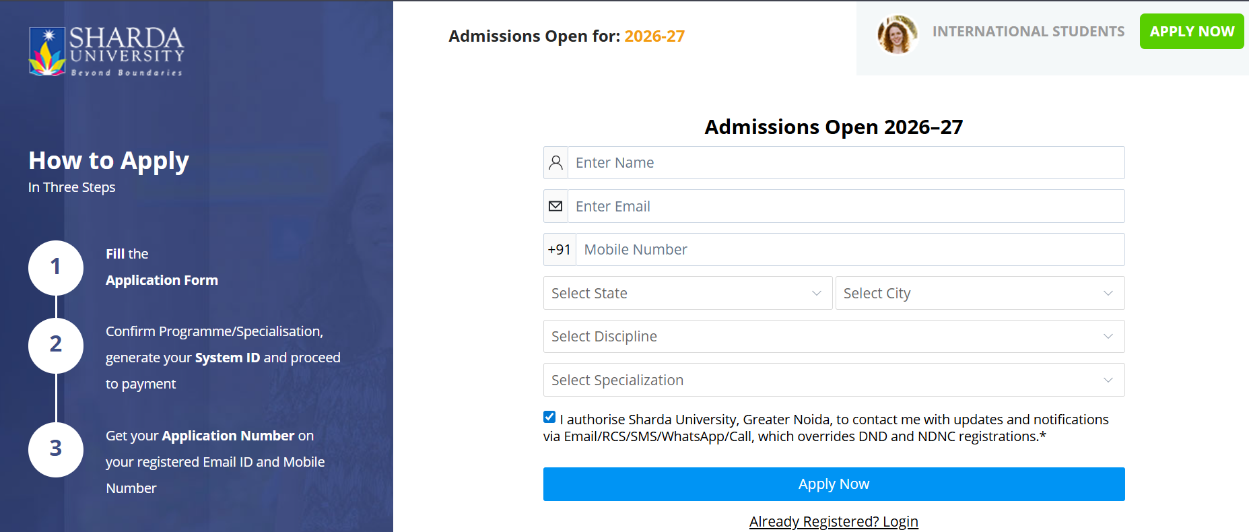This screenshot has height=532, width=1249.
Task: Open the Already Registered? Login link
Action: (834, 521)
